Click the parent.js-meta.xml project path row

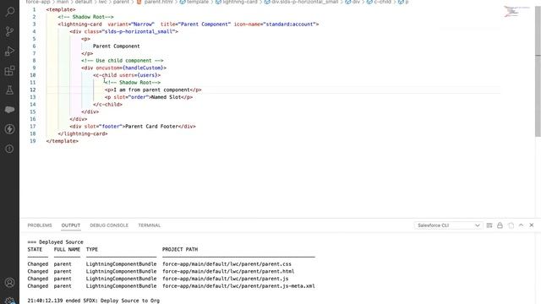tap(238, 286)
